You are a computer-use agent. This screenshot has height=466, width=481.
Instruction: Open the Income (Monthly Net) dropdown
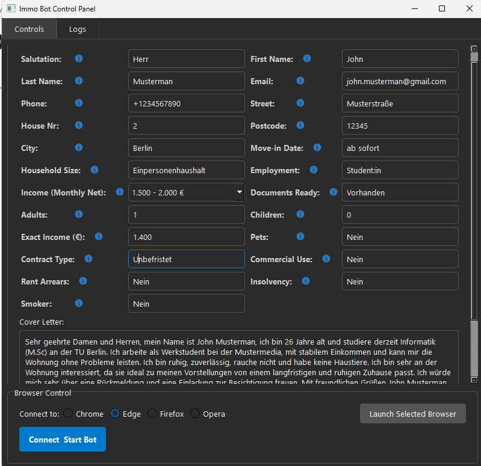click(x=239, y=192)
